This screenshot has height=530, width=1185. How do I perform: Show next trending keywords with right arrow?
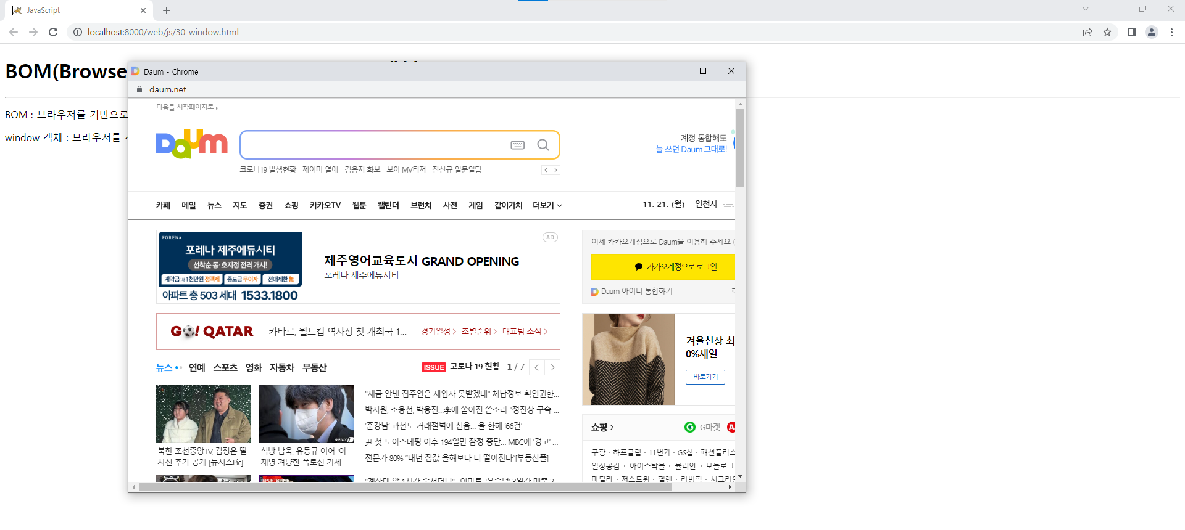[x=556, y=170]
